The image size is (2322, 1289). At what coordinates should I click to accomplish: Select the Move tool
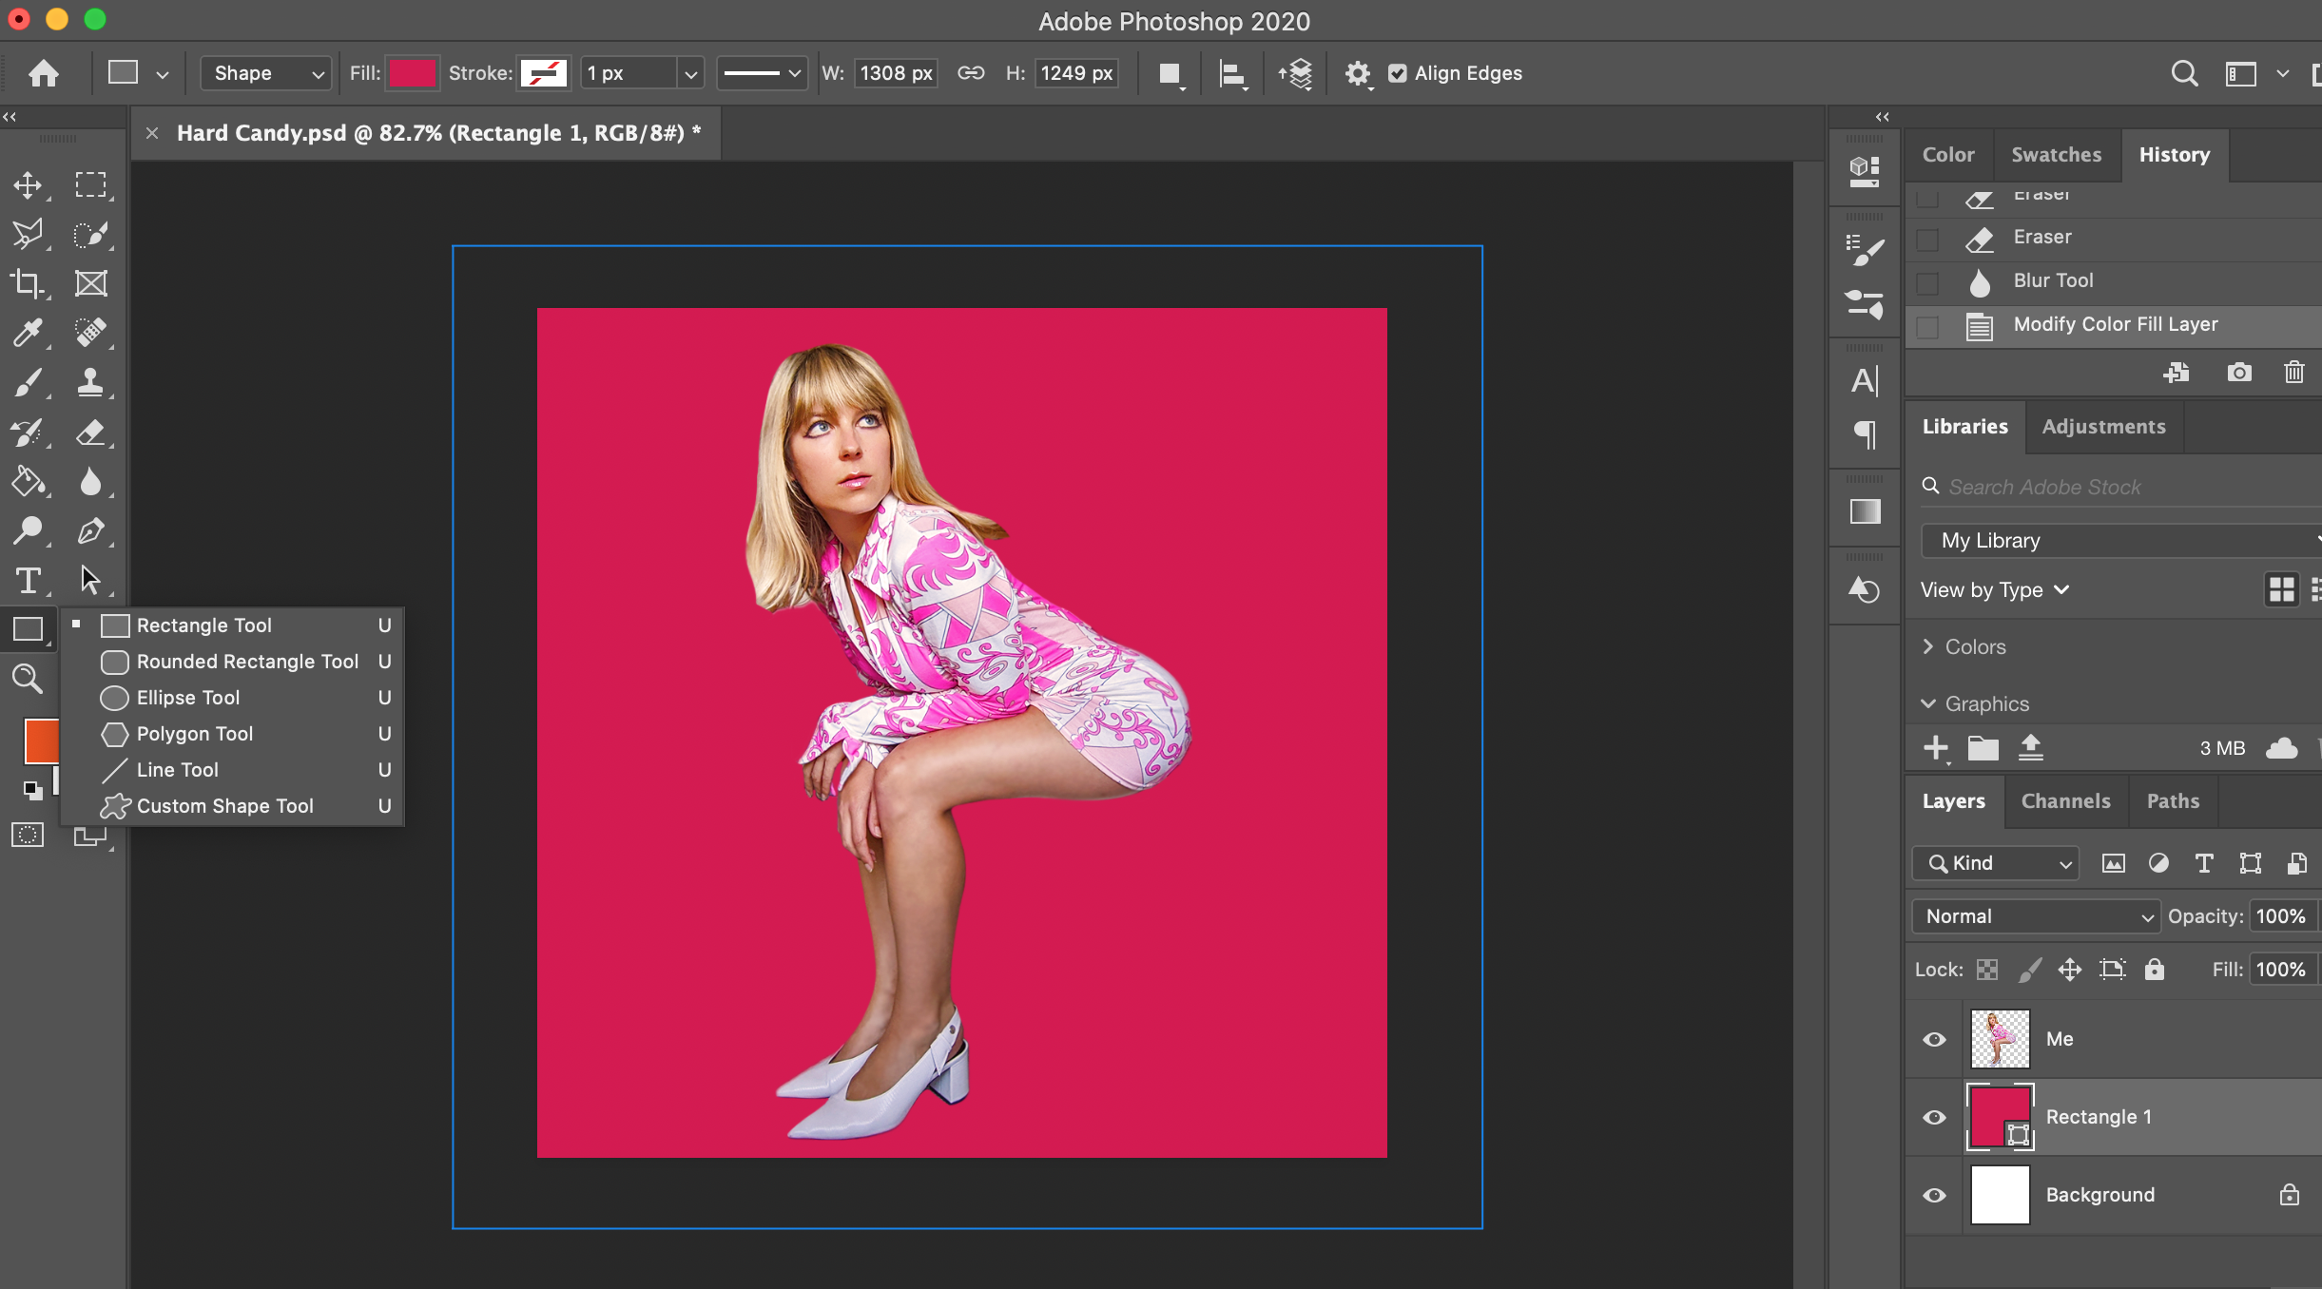click(x=28, y=184)
